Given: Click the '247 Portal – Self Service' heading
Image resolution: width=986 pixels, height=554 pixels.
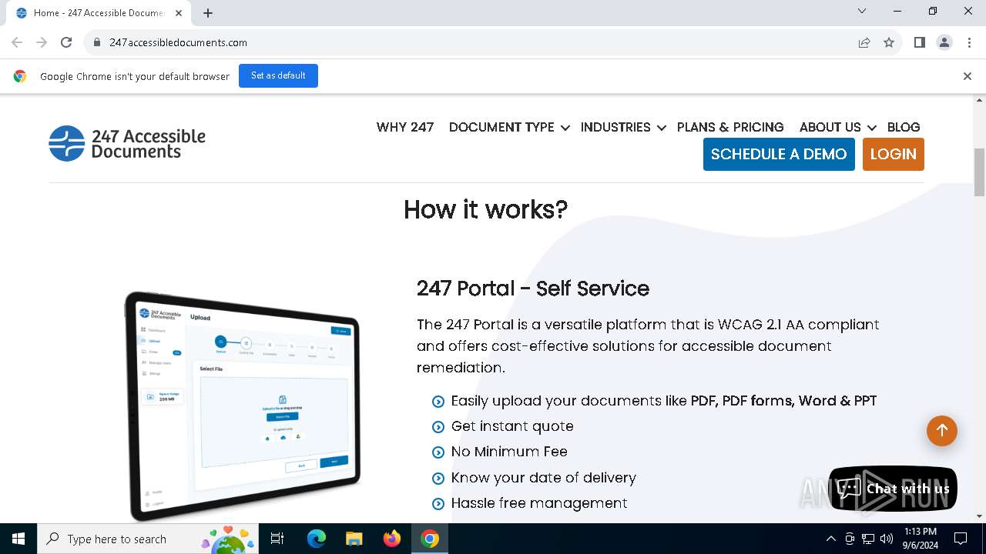Looking at the screenshot, I should point(533,289).
